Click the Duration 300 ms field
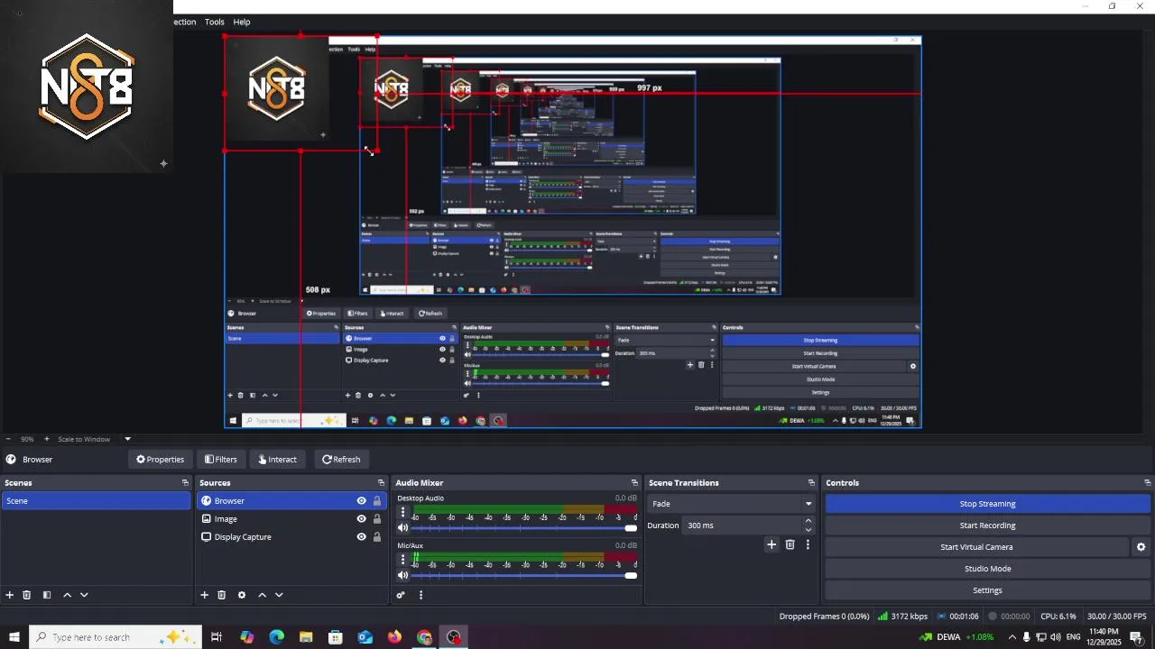 click(743, 526)
